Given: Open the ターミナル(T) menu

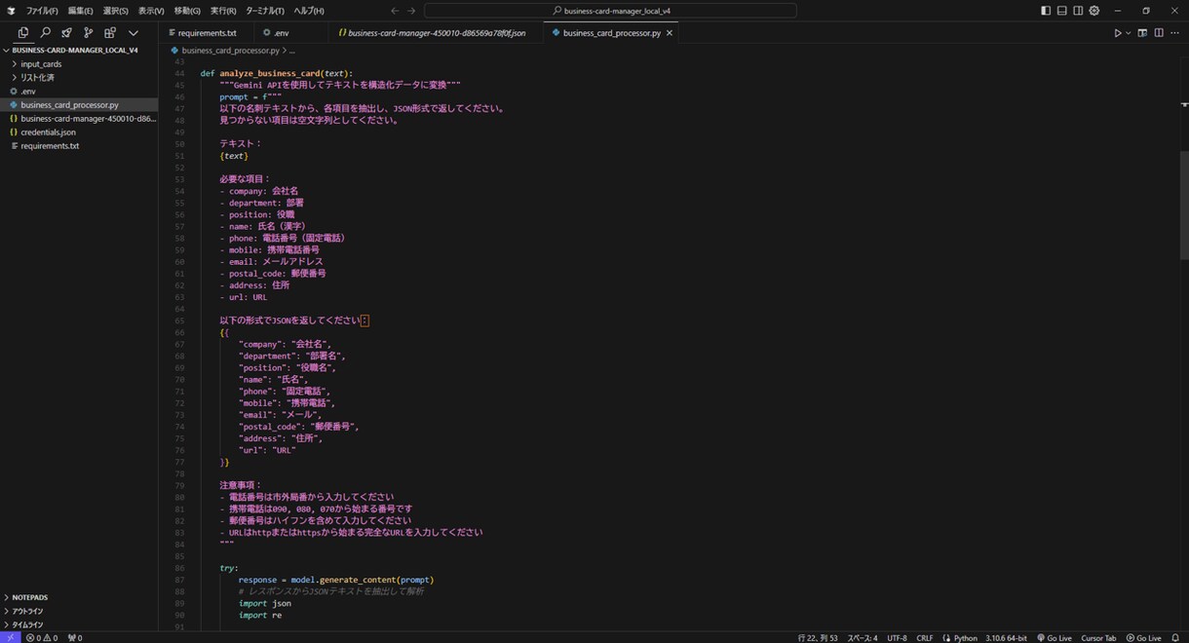Looking at the screenshot, I should pyautogui.click(x=265, y=11).
